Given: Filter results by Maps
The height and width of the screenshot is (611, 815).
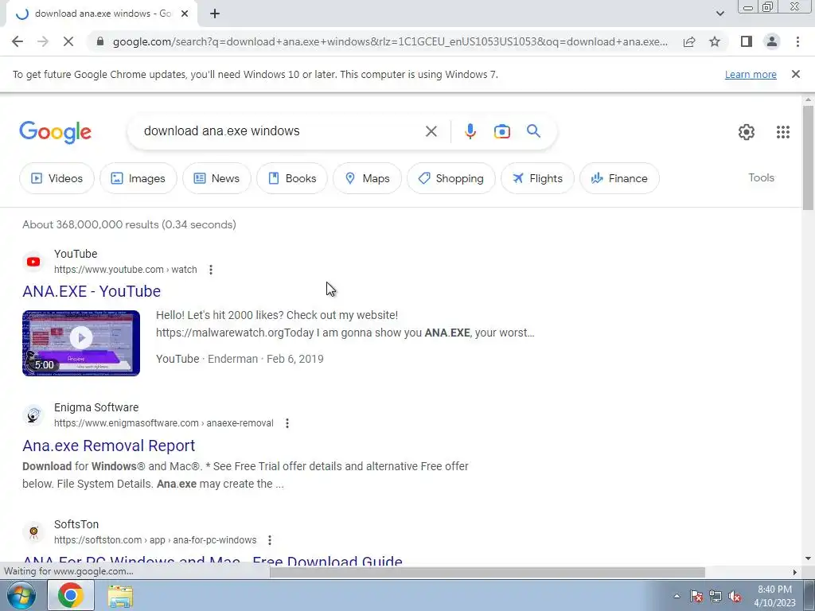Looking at the screenshot, I should click(367, 178).
